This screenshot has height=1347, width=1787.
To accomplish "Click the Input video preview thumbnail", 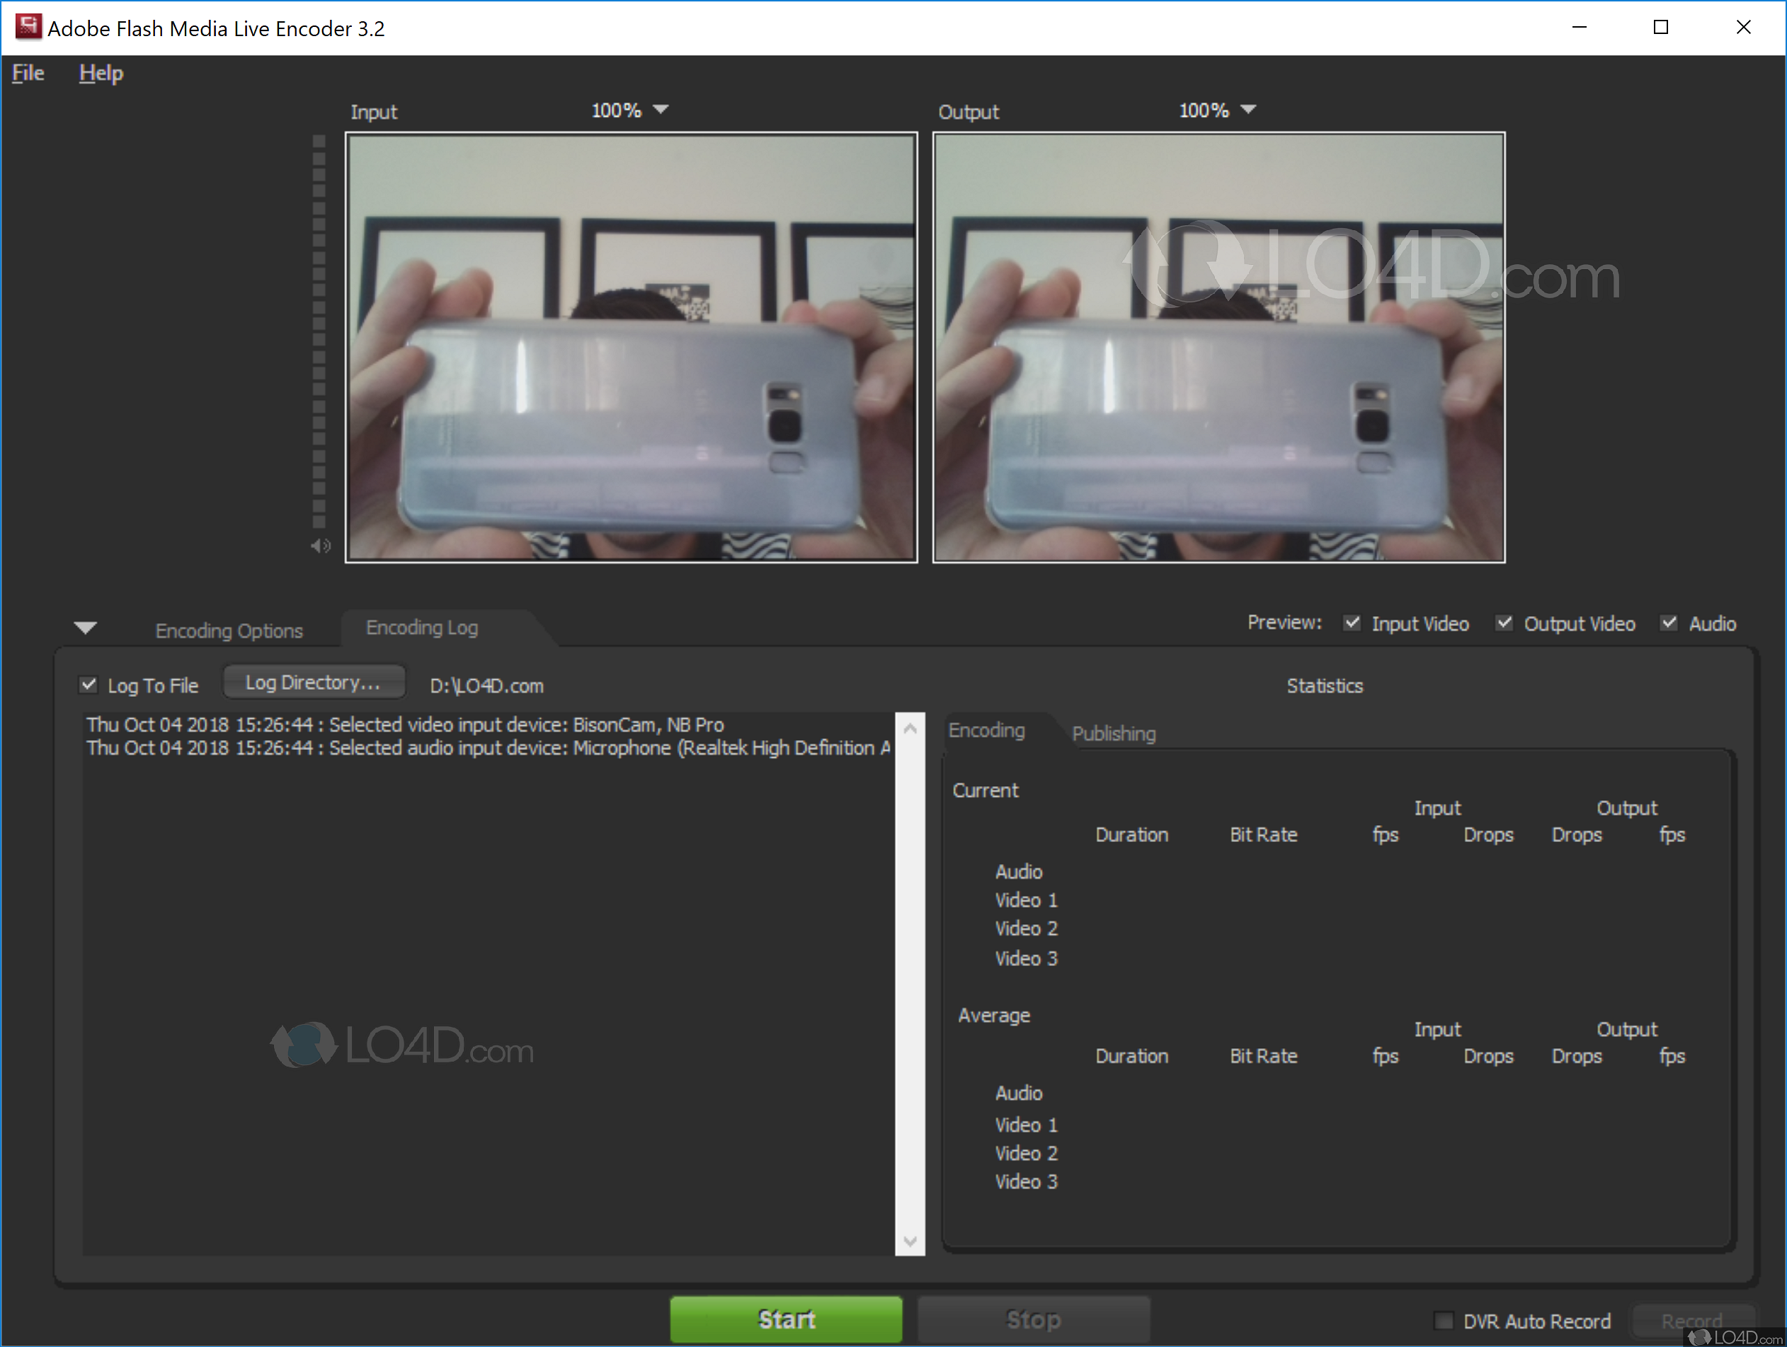I will click(x=631, y=348).
